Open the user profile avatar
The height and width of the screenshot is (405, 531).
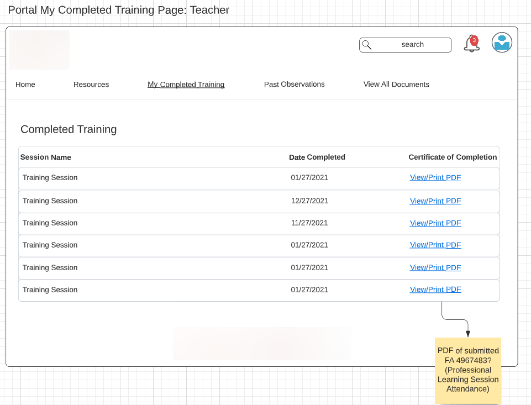[x=502, y=43]
